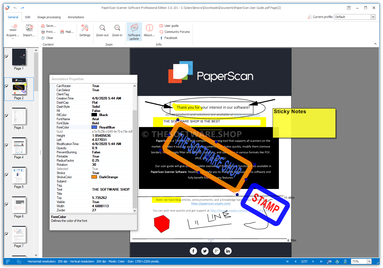Click the RoyalBlue ForeColor swatch
The height and width of the screenshot is (268, 383).
(x=94, y=127)
